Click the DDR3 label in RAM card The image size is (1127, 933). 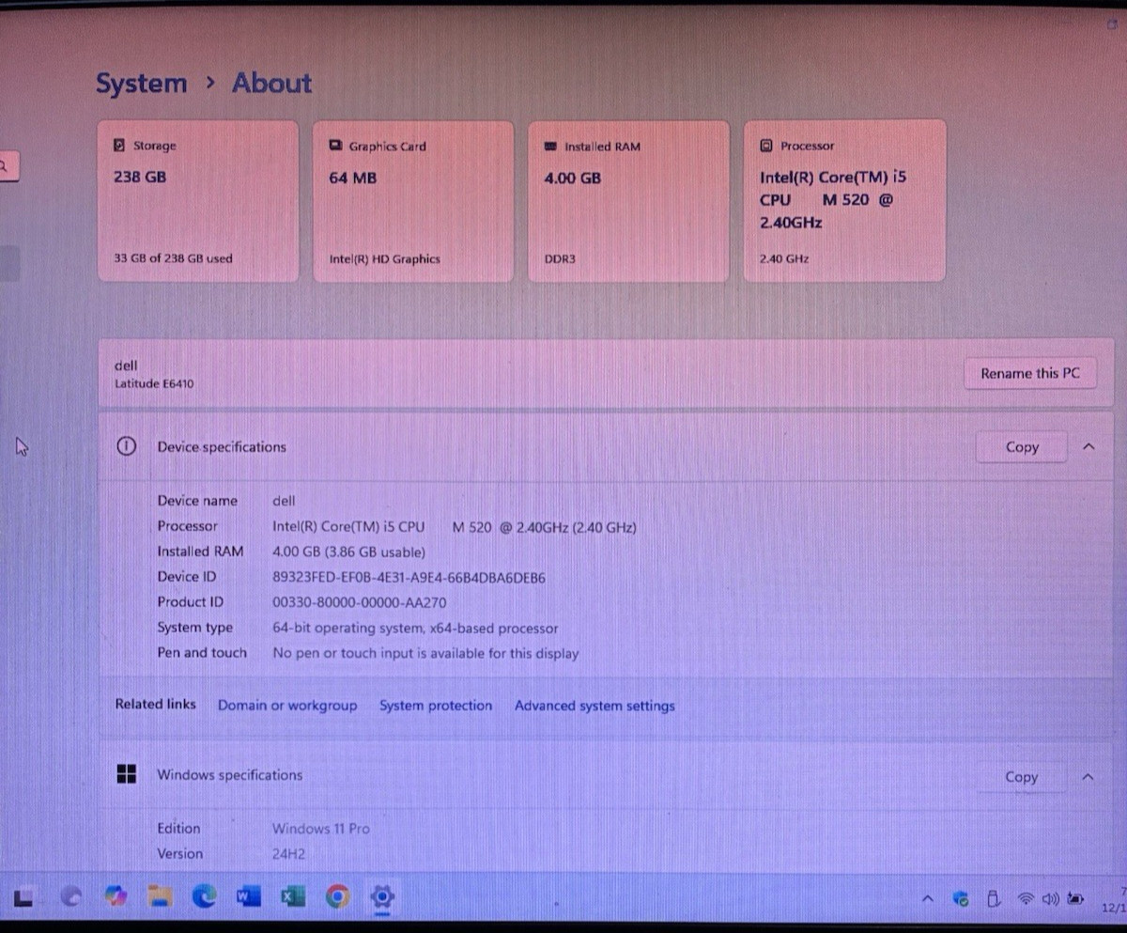(560, 258)
